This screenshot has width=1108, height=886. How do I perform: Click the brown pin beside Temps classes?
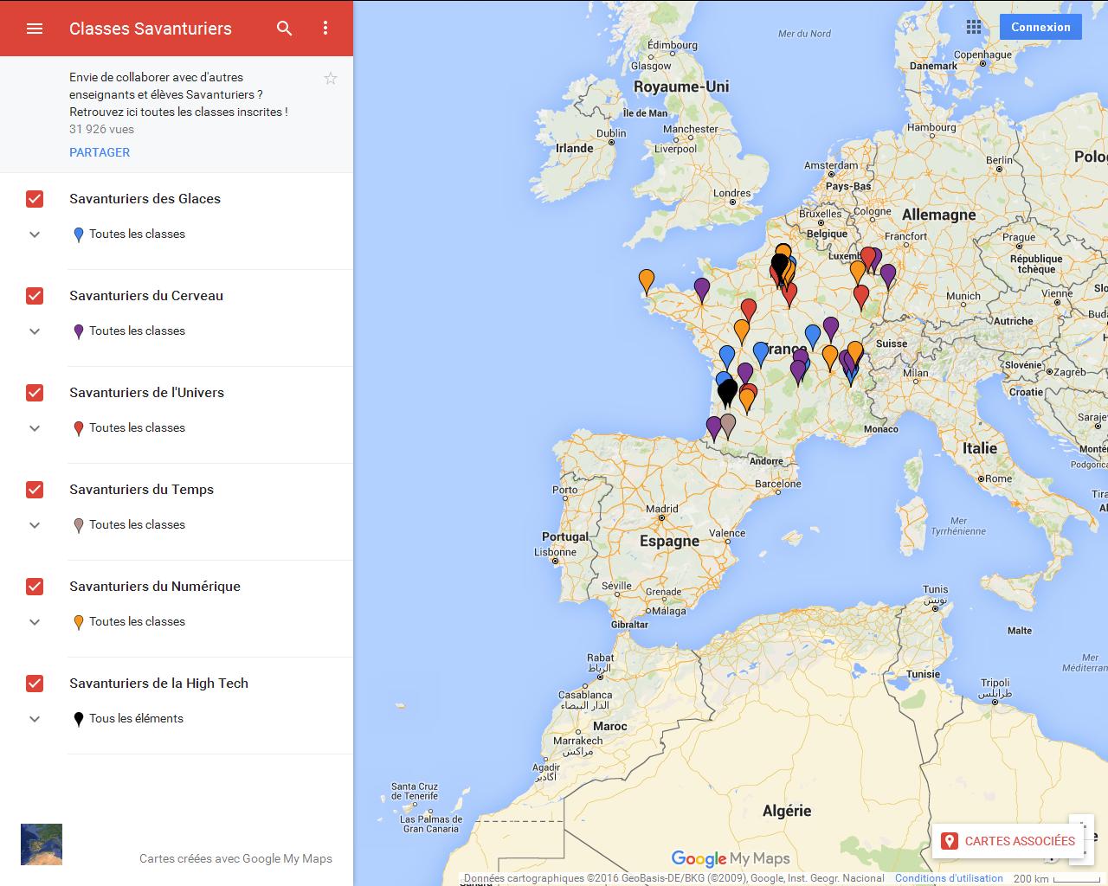(x=79, y=525)
